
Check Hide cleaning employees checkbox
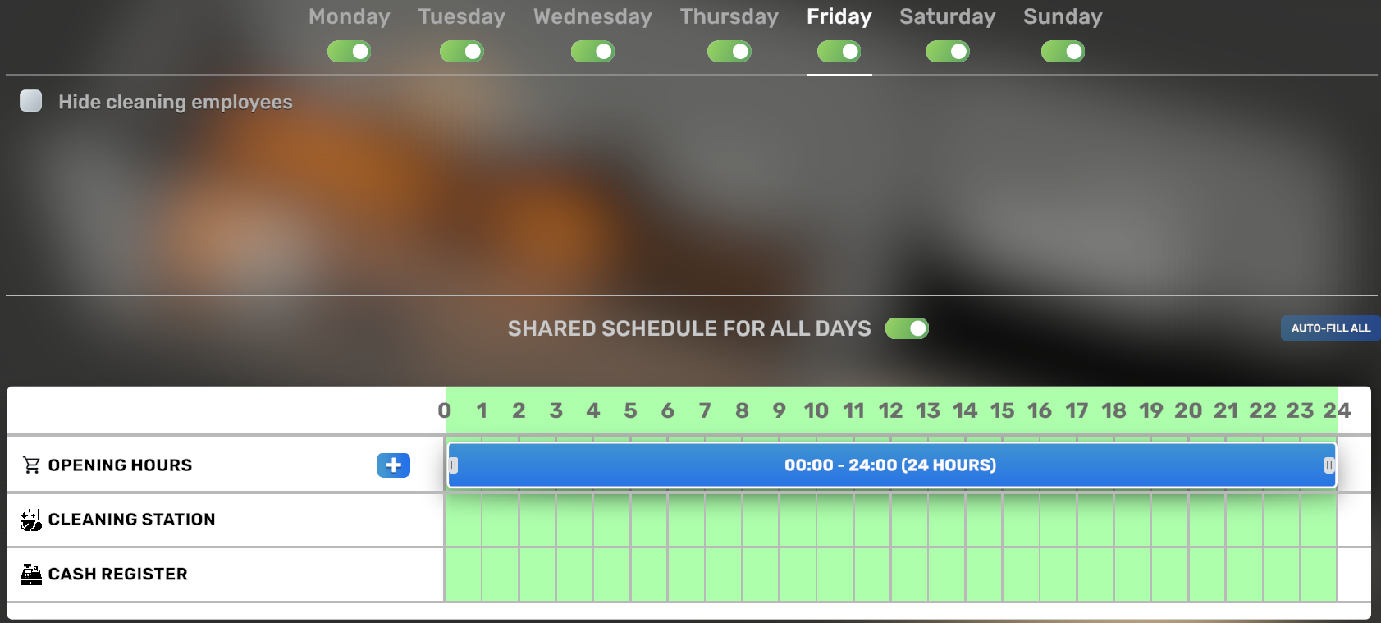tap(31, 101)
